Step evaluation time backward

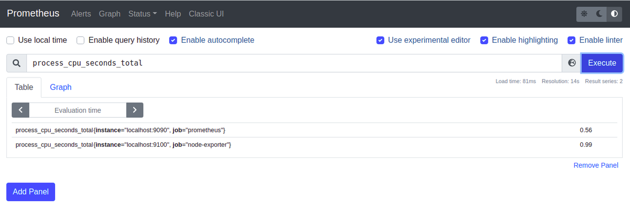pyautogui.click(x=20, y=110)
